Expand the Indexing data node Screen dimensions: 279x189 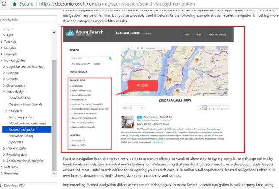[4, 148]
